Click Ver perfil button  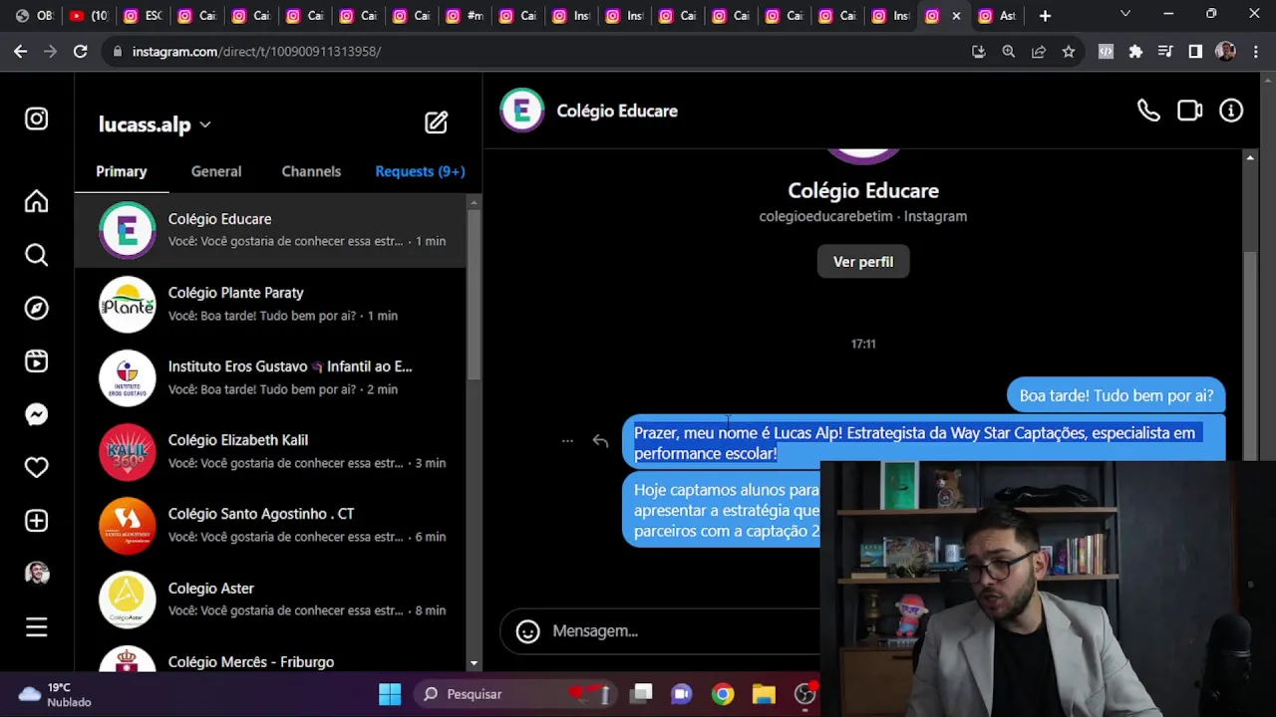863,262
